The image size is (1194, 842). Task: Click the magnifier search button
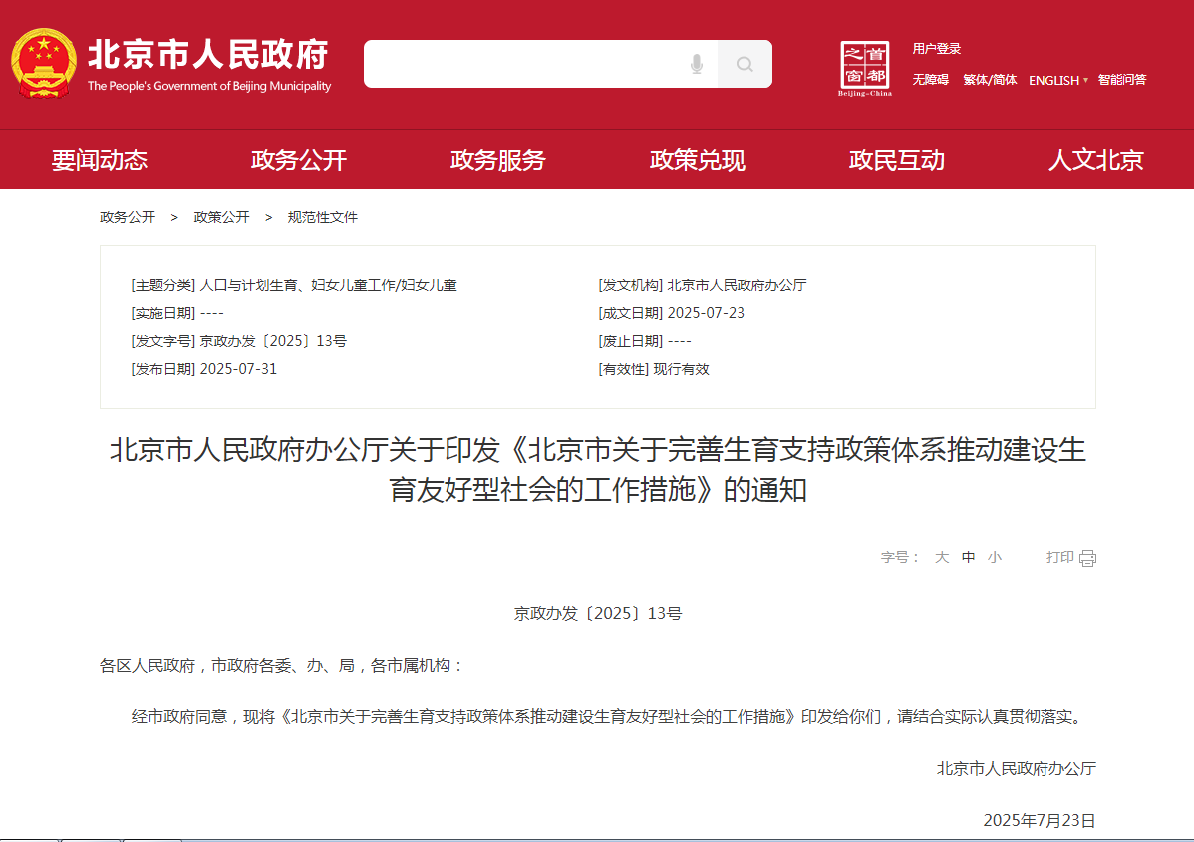tap(745, 65)
